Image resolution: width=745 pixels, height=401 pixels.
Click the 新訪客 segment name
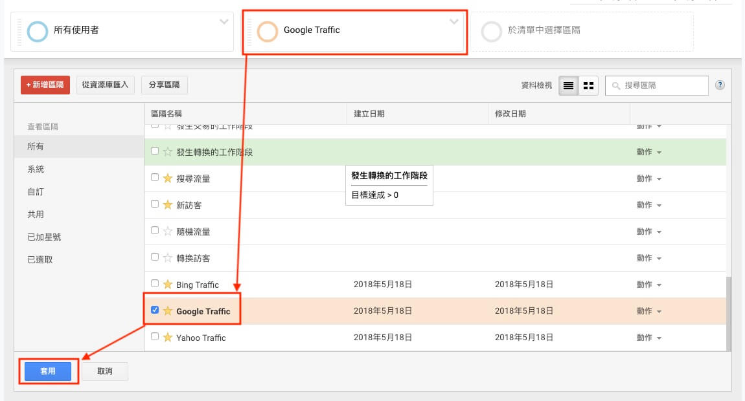(189, 206)
